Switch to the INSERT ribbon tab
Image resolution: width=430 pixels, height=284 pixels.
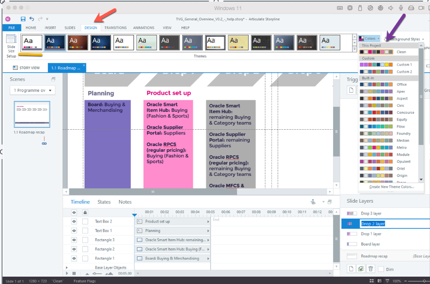[50, 28]
